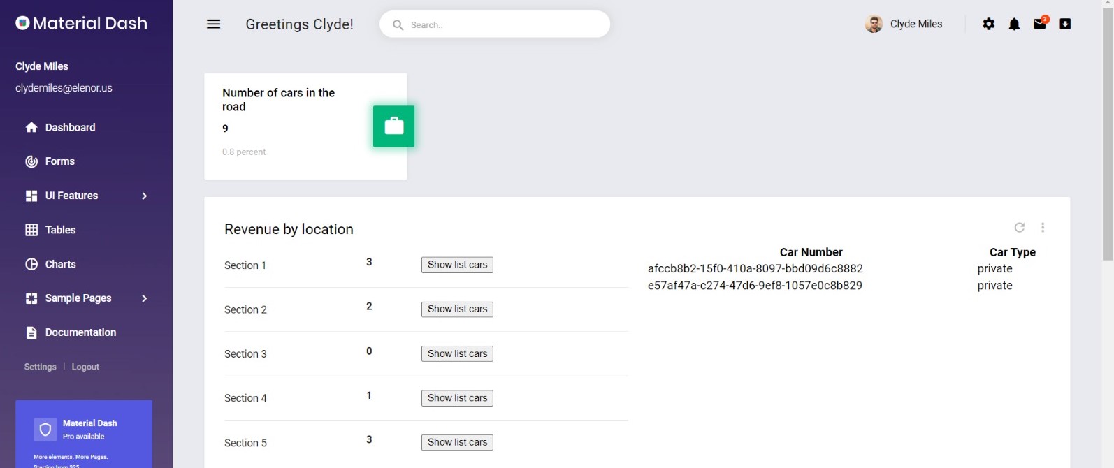Click Number of cars in the road title

[278, 99]
